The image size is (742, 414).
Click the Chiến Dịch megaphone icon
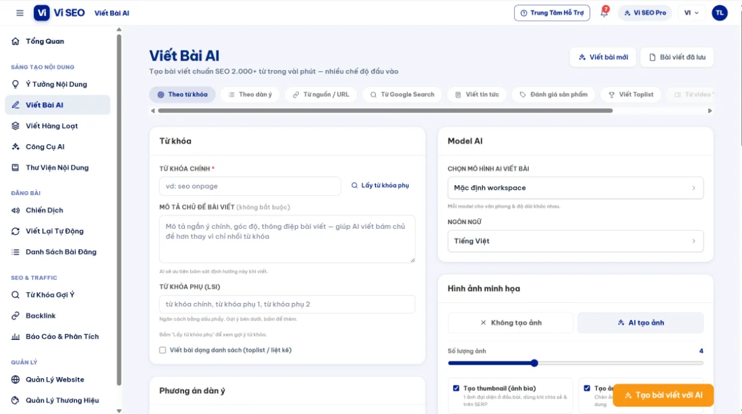(x=16, y=210)
